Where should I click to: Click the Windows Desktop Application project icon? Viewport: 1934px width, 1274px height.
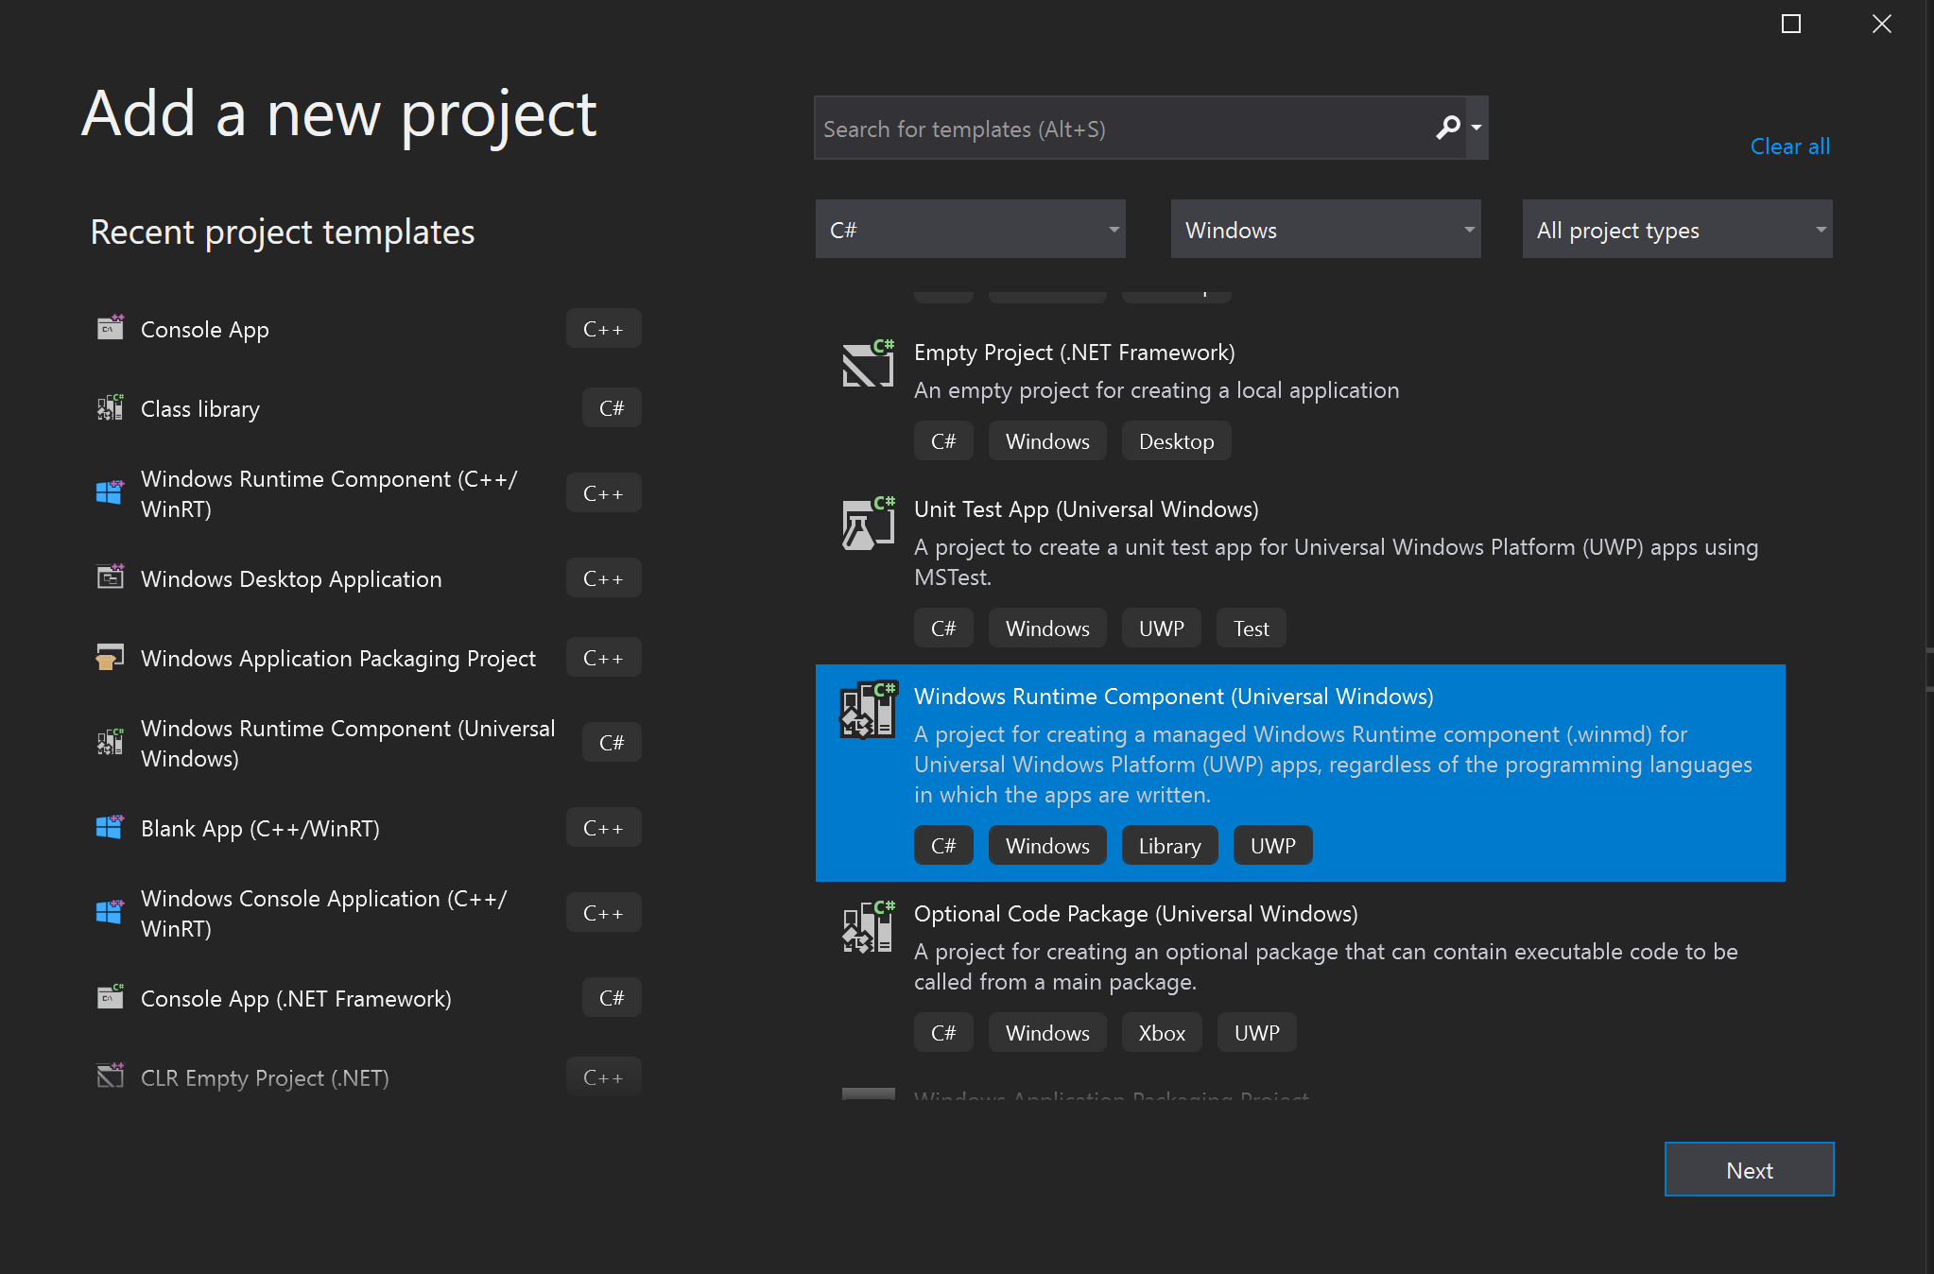tap(110, 578)
